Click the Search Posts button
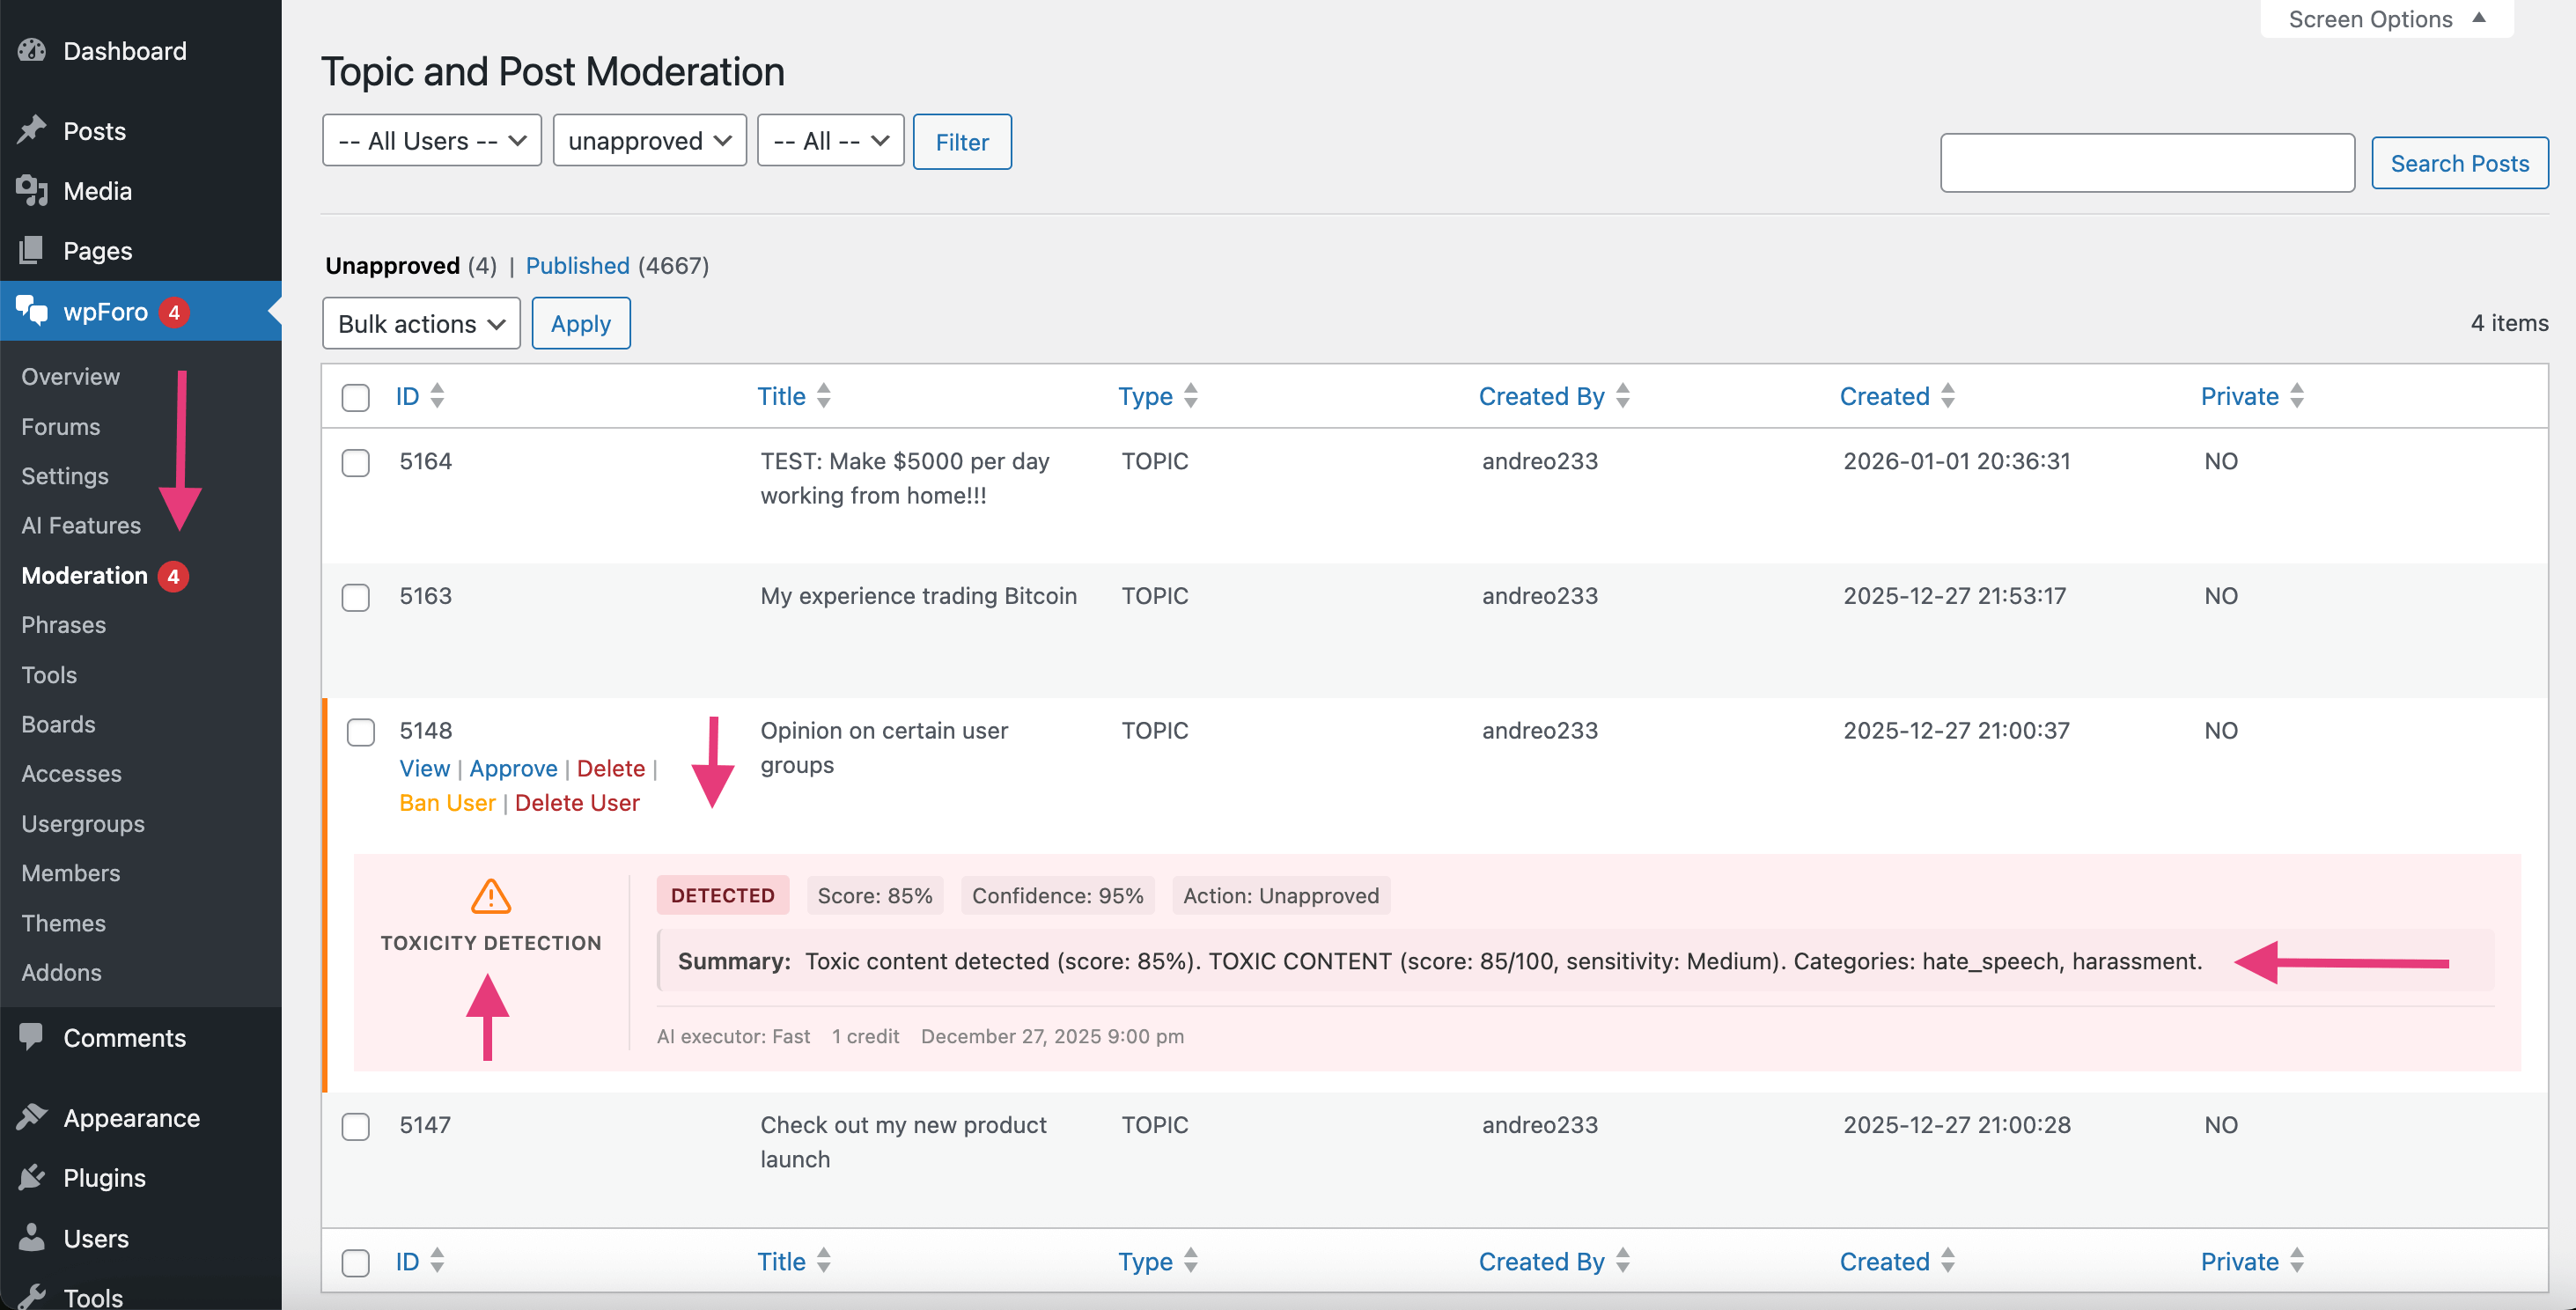Screen dimensions: 2576x1310 2459,162
